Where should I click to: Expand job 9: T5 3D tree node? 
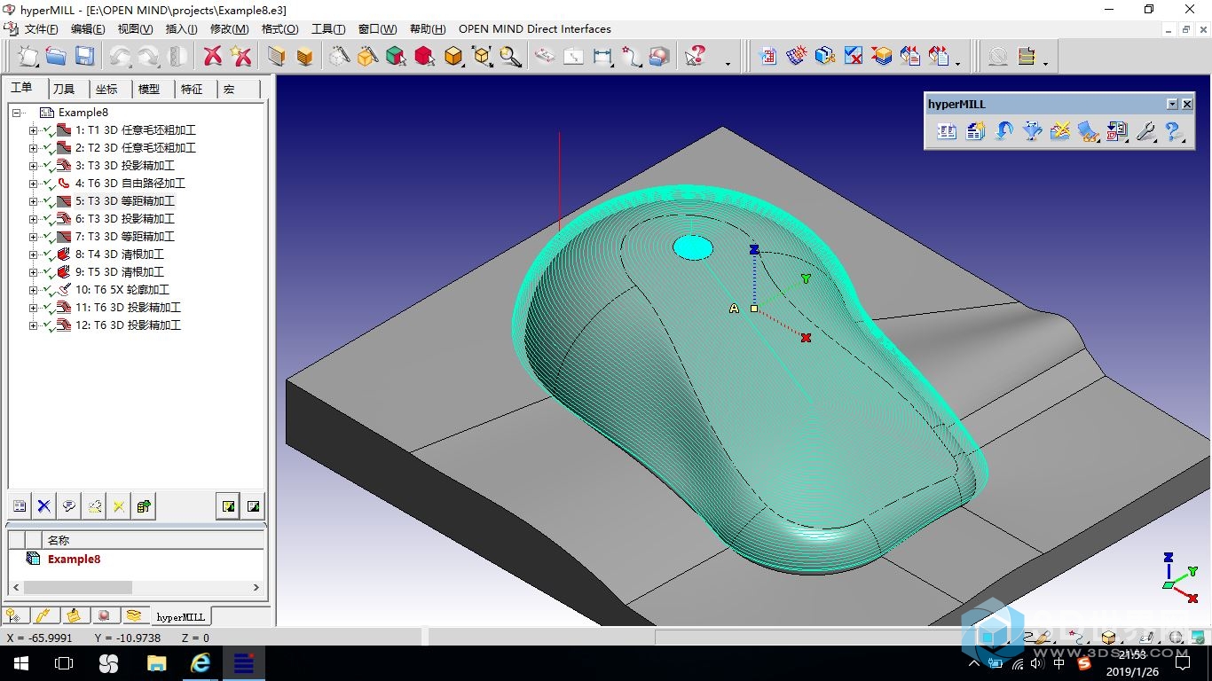pos(34,272)
